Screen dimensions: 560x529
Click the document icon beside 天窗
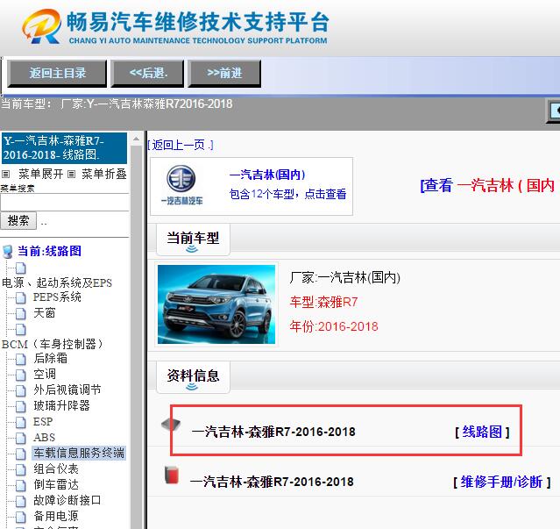(21, 313)
